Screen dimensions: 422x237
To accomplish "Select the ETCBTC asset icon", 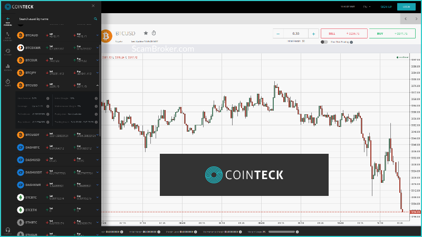I will click(x=21, y=197).
